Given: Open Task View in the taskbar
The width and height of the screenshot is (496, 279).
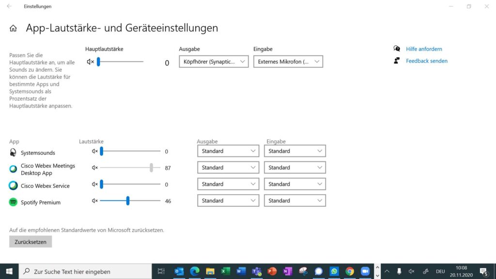Looking at the screenshot, I should tap(161, 271).
